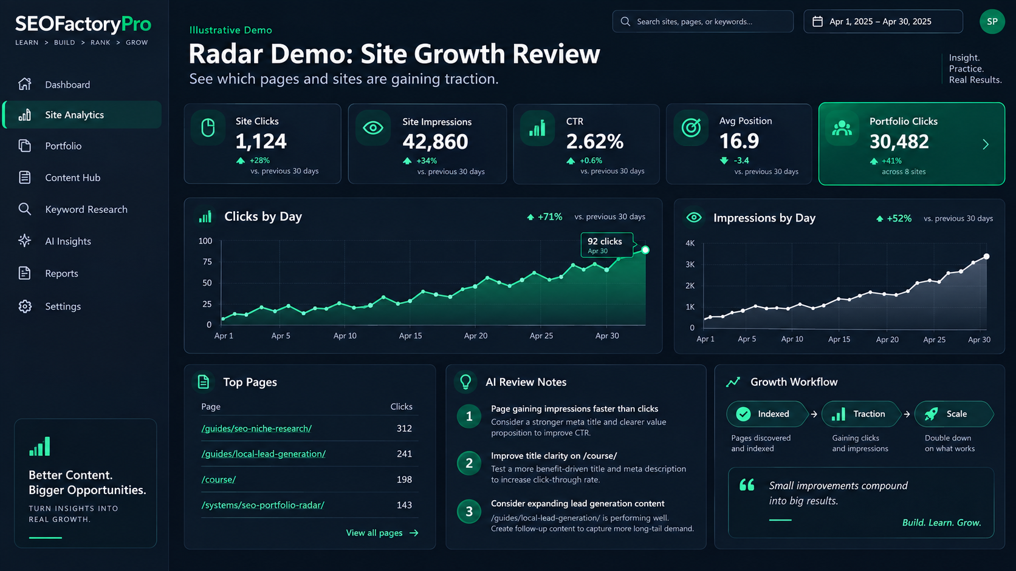The image size is (1016, 571).
Task: Click the trend line icon beside Growth Workflow
Action: [733, 382]
